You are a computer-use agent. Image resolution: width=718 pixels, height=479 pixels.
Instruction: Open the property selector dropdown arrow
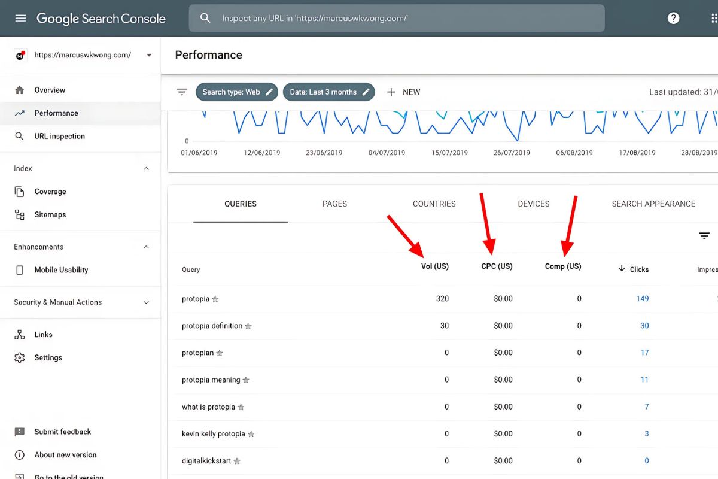coord(149,55)
